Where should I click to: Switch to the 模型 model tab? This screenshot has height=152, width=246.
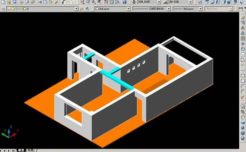click(x=21, y=150)
